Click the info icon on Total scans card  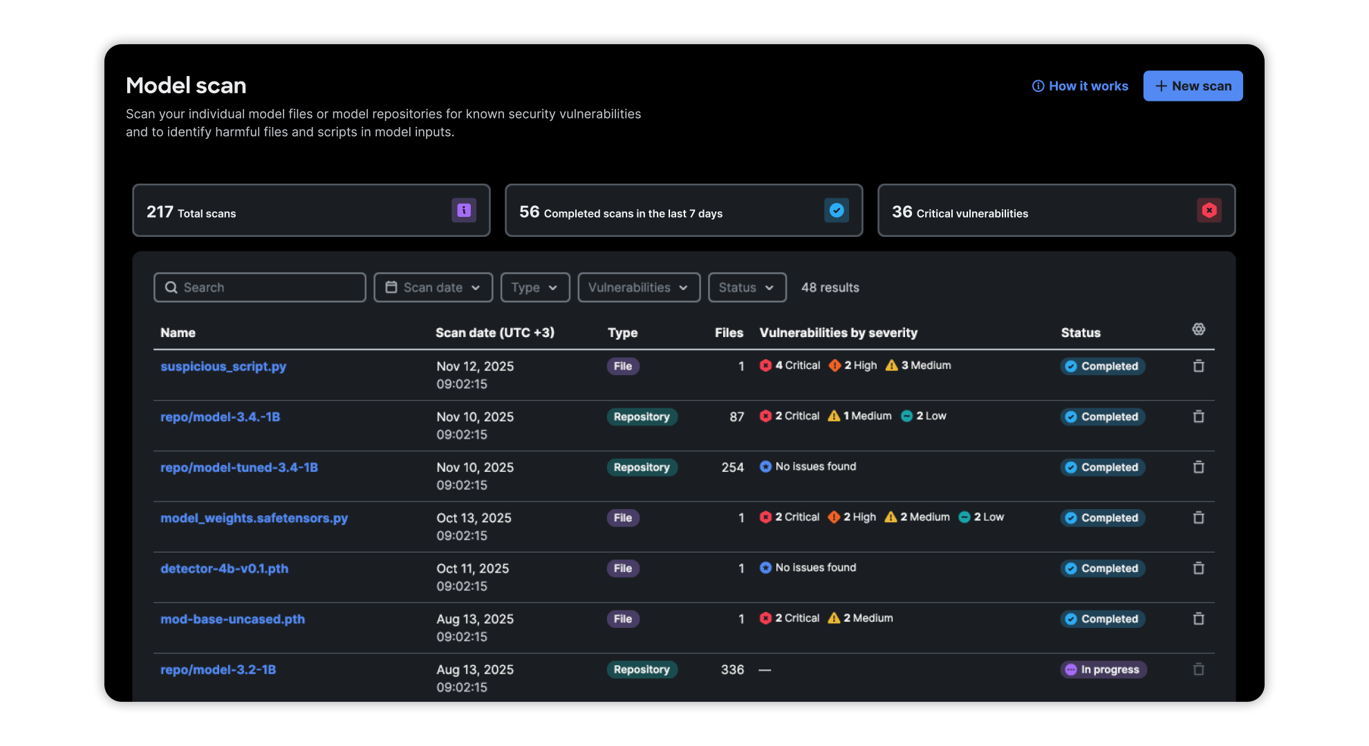point(464,210)
